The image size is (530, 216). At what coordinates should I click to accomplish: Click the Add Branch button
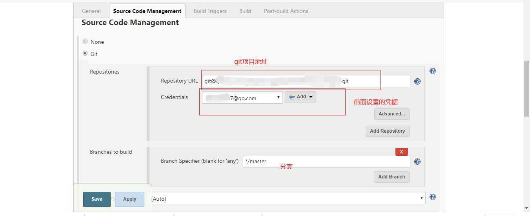coord(392,177)
